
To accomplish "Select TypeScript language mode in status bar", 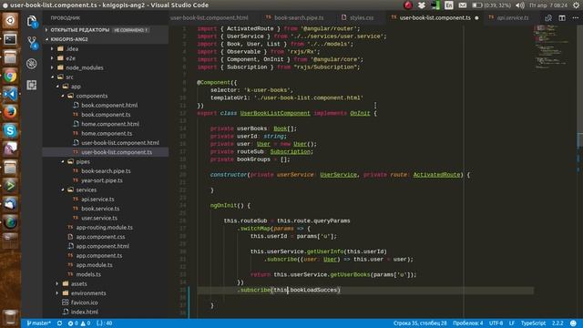I will pyautogui.click(x=533, y=323).
